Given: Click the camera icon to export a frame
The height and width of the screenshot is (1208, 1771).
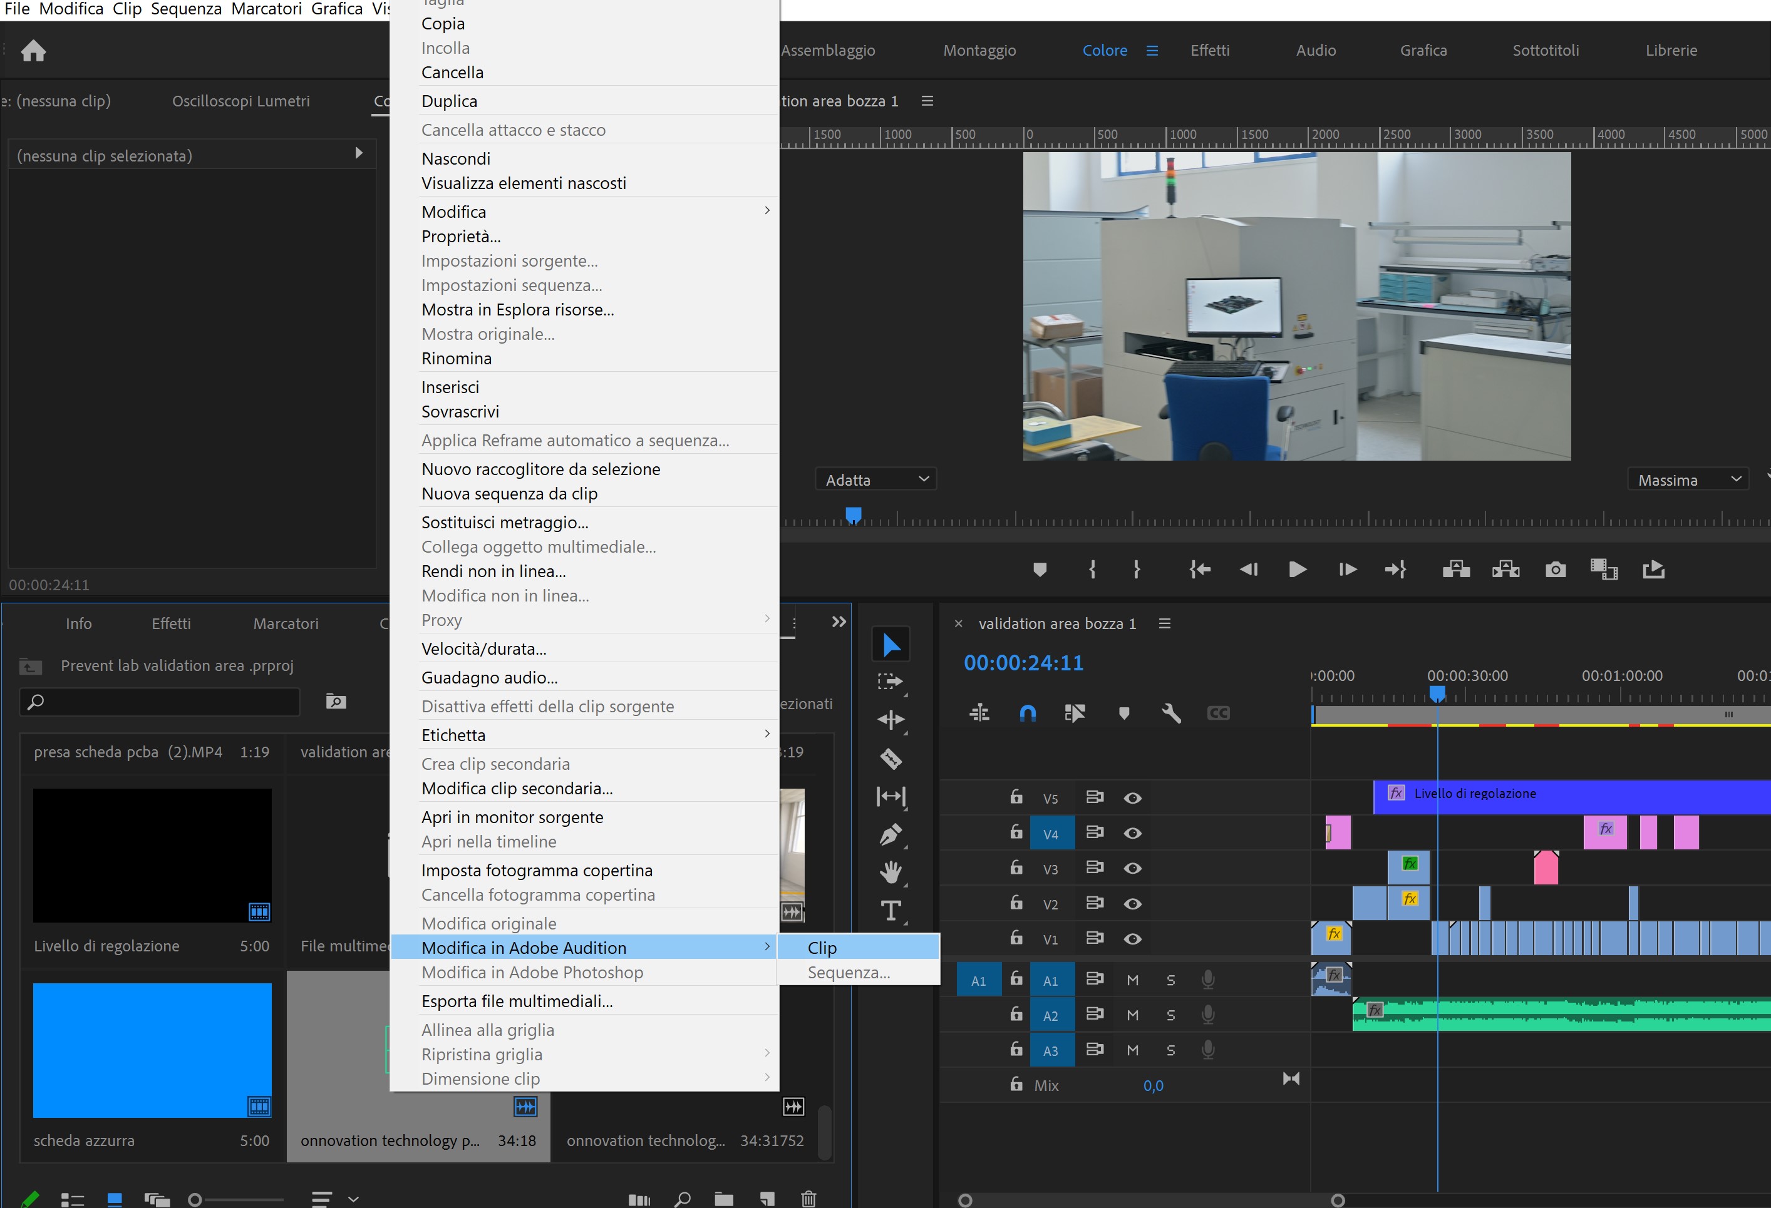Looking at the screenshot, I should pos(1556,569).
